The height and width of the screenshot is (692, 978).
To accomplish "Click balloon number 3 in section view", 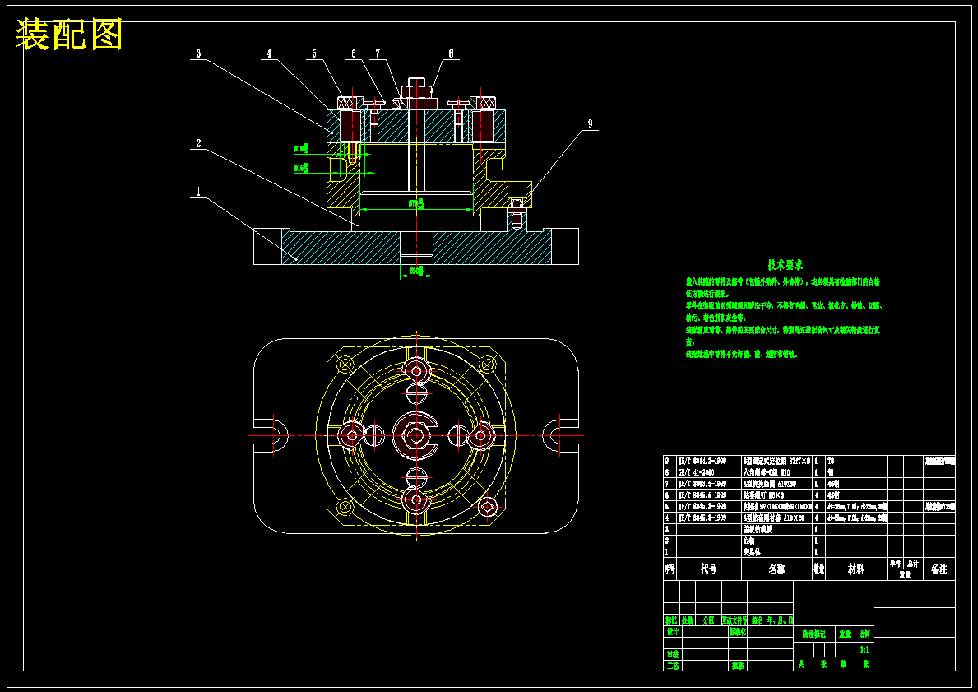I will coord(198,53).
